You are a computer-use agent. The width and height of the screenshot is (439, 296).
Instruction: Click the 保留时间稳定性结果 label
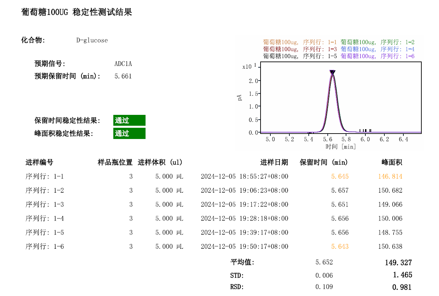click(68, 121)
